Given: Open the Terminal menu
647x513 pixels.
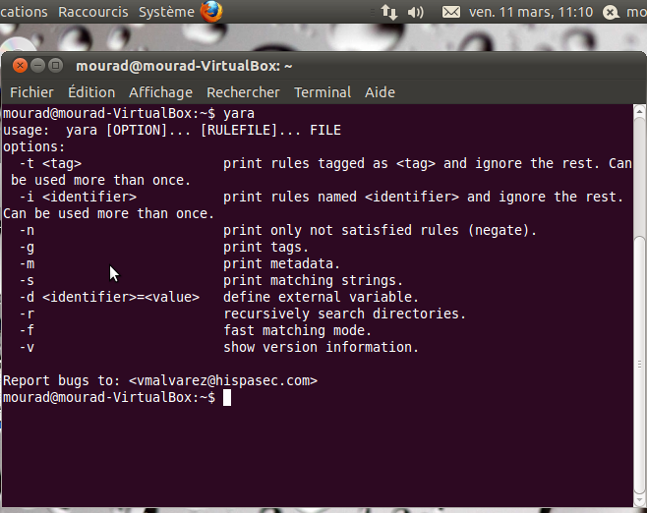Looking at the screenshot, I should (x=323, y=92).
